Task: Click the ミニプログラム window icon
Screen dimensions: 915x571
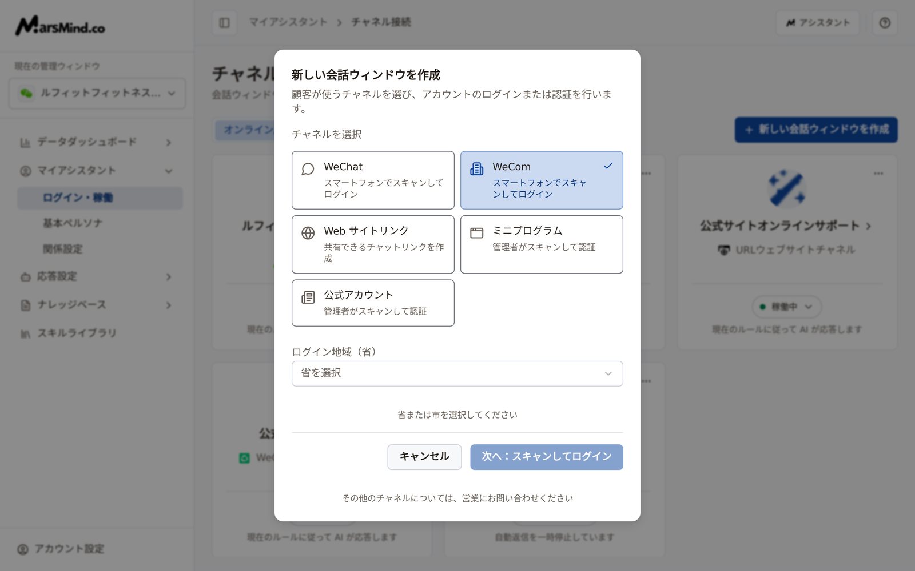Action: (476, 233)
